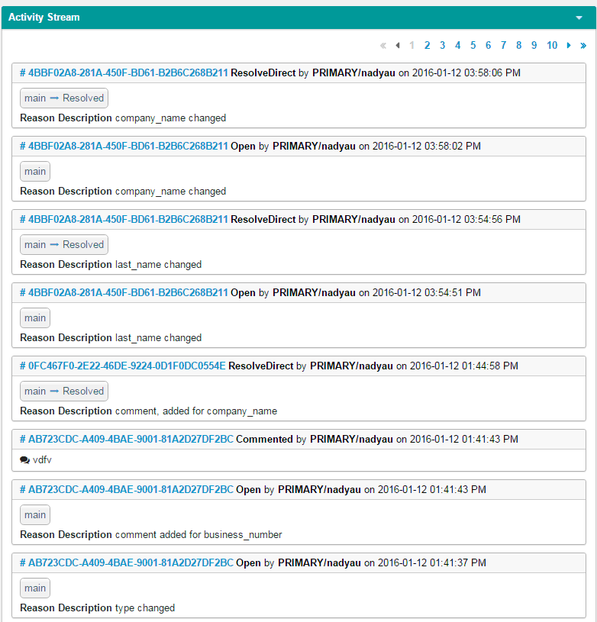
Task: Open the 03:58:06 PM ResolveDirect record ID
Action: point(124,73)
